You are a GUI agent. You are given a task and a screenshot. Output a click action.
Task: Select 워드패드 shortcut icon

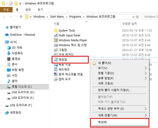(56, 69)
